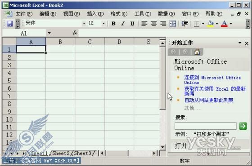Viewport: 252px width, 166px height.
Task: Switch to Sheet2 tab
Action: [61, 153]
